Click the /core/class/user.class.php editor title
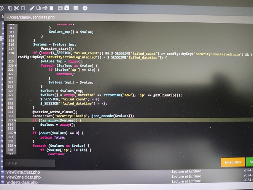The image size is (253, 190). click(x=32, y=17)
